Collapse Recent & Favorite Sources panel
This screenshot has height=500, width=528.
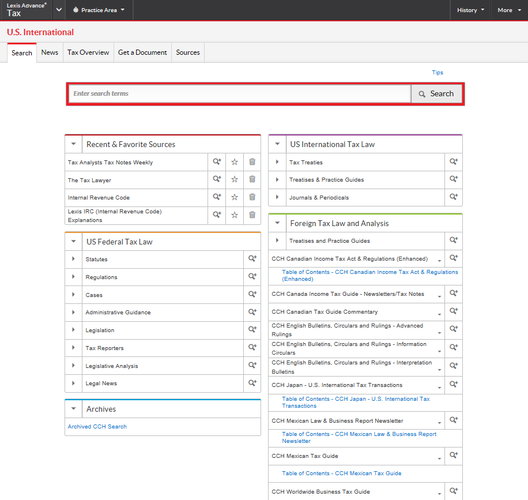coord(73,144)
